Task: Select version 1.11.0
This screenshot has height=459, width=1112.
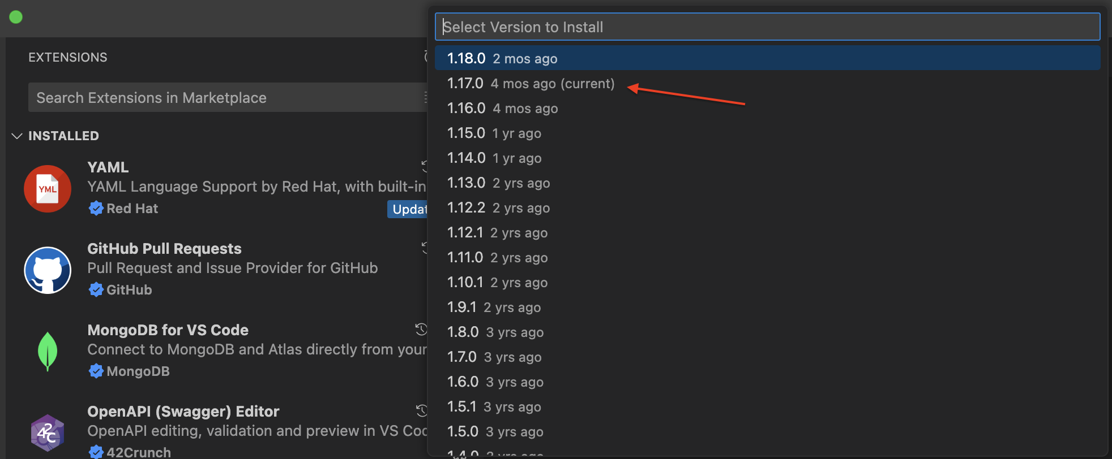Action: point(767,257)
